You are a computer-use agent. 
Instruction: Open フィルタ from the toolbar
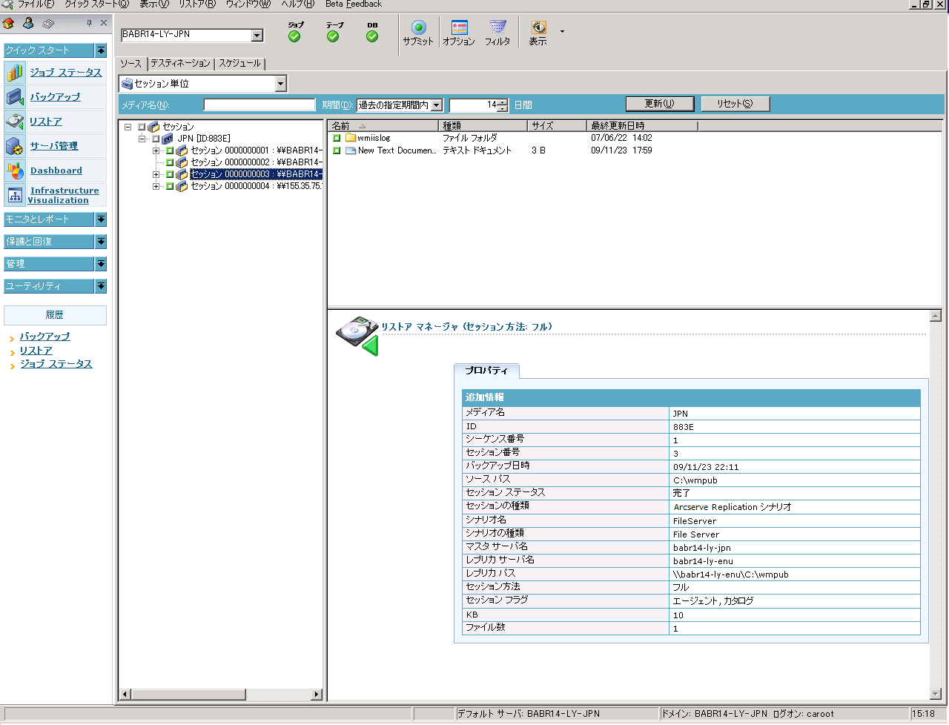[497, 33]
